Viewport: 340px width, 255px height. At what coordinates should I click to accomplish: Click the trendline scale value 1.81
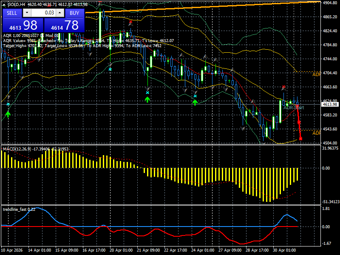pos(326,209)
